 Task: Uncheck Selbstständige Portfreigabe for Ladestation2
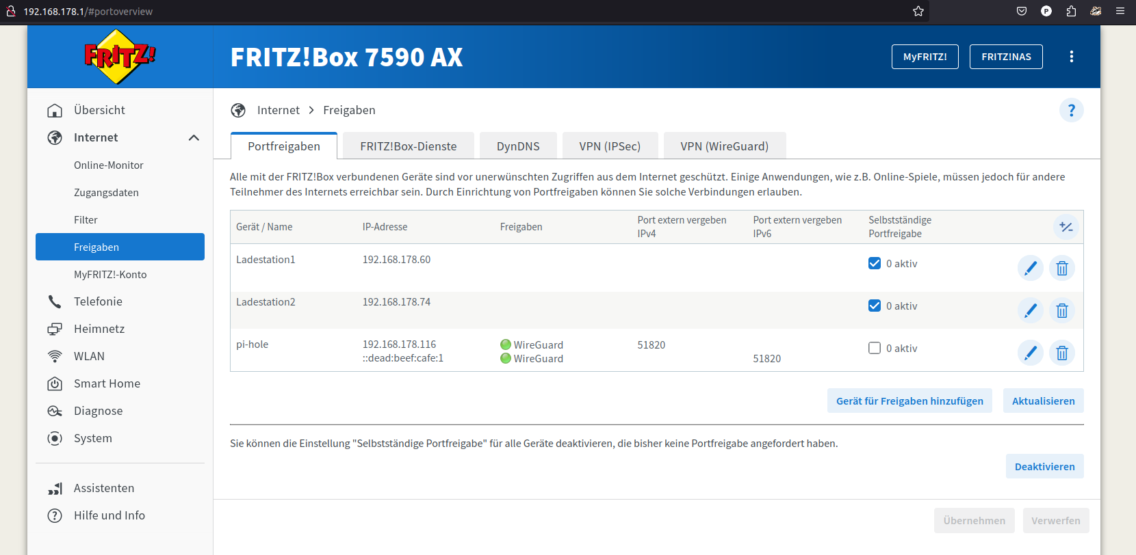click(x=875, y=306)
